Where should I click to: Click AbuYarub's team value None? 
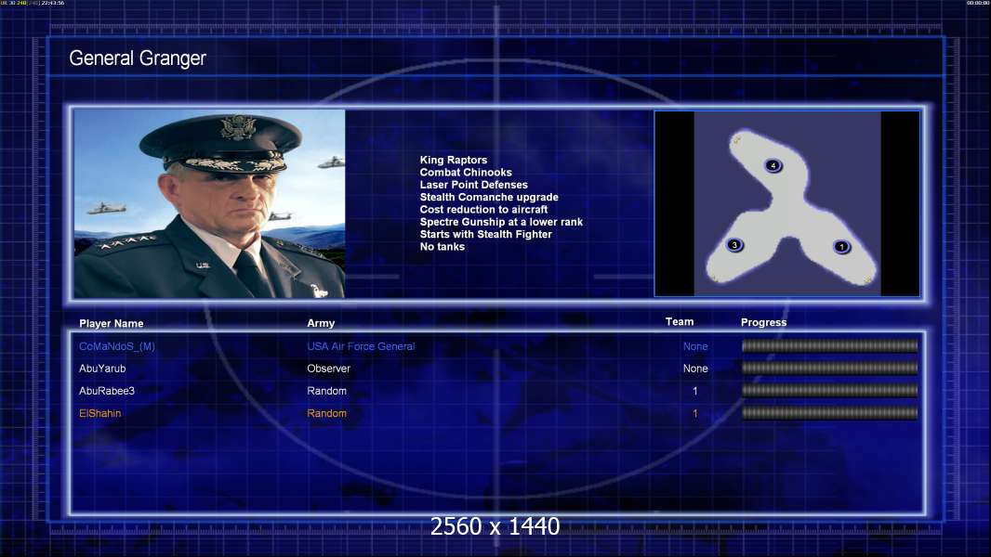695,369
